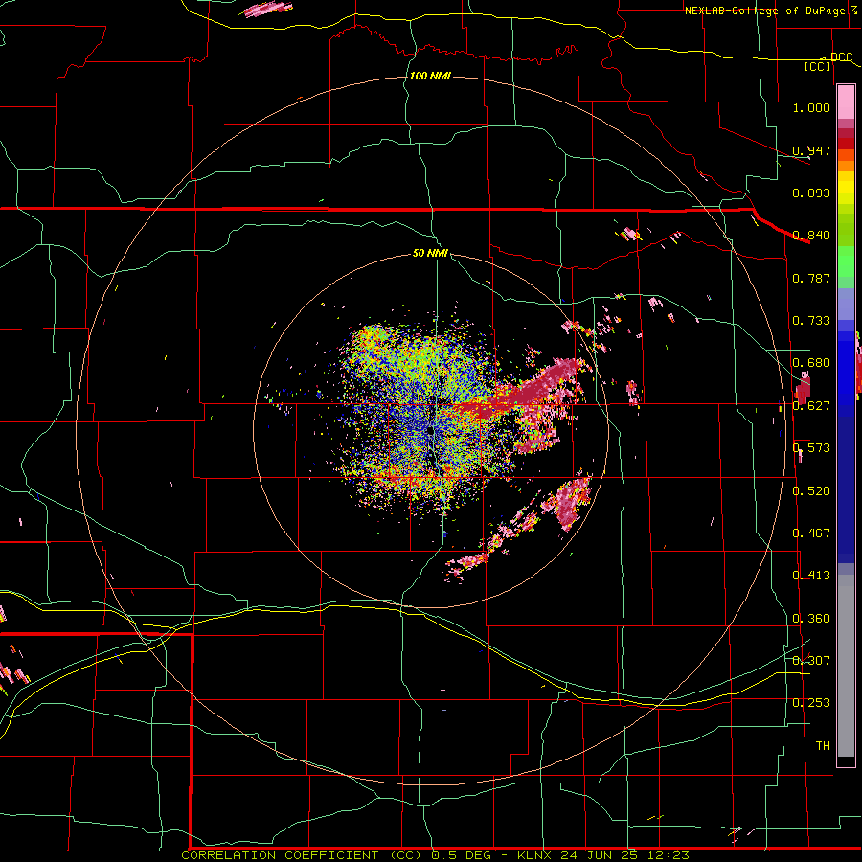Image resolution: width=862 pixels, height=862 pixels.
Task: Click the 50 NMI range ring label
Action: (430, 253)
